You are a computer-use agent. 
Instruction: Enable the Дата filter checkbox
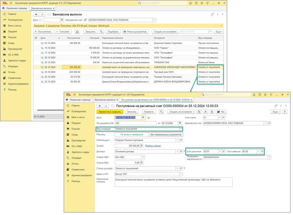(41, 20)
